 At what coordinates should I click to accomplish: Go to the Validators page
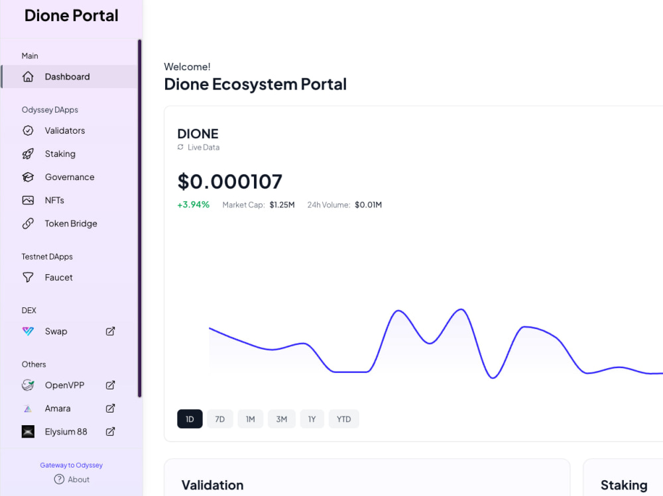coord(70,130)
